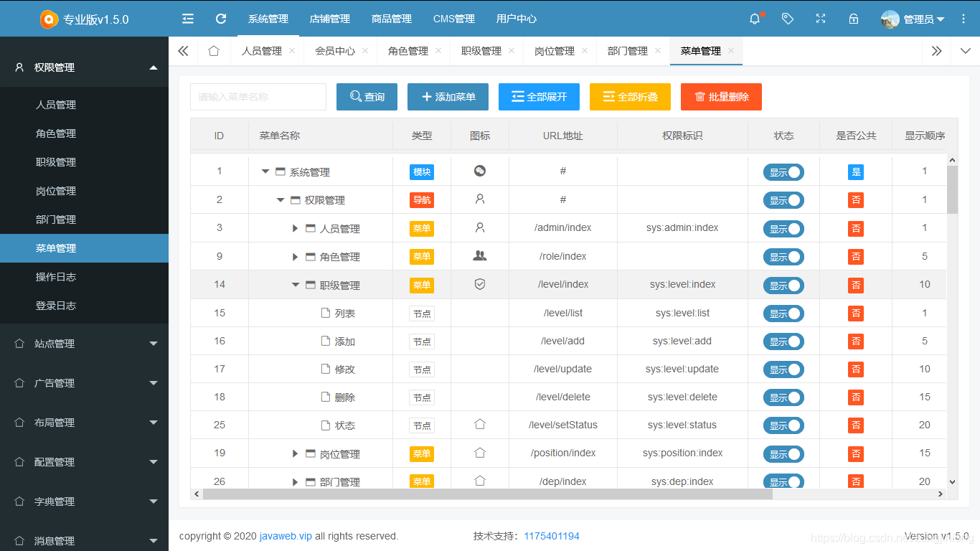Toggle 显示 switch for 权限管理 row

(783, 200)
